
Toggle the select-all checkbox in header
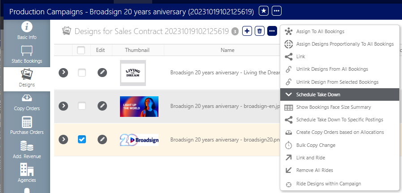coord(81,50)
